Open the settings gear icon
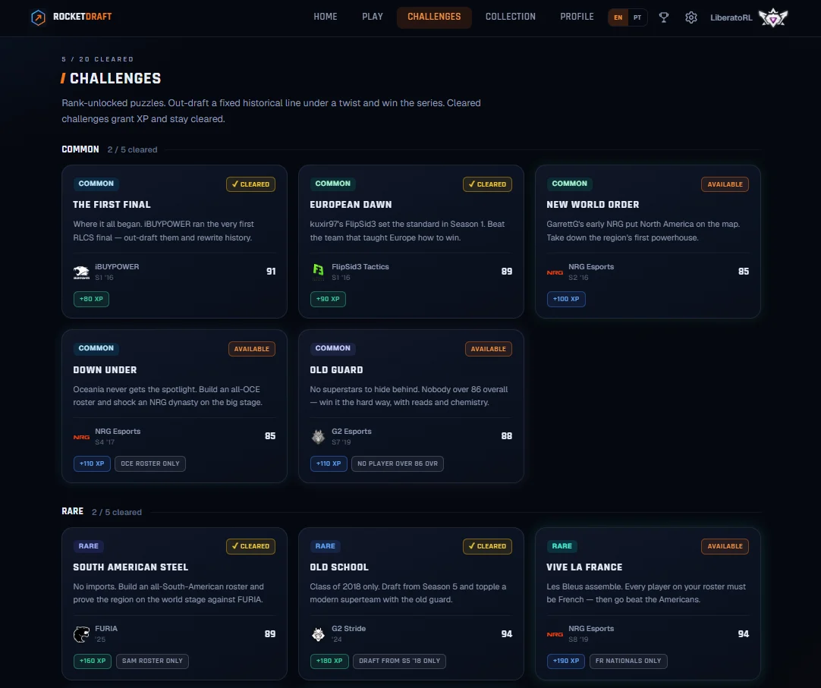821x688 pixels. (x=691, y=17)
